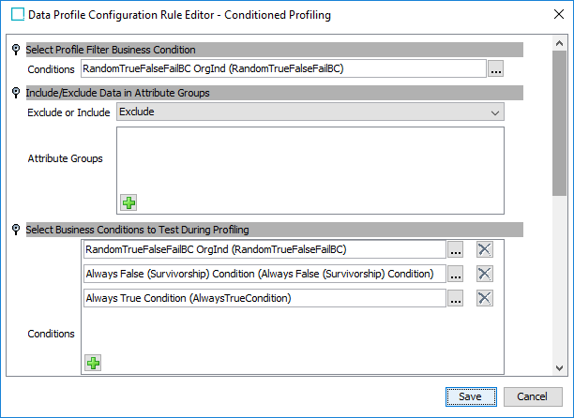Click the Select Business Conditions to Test header
This screenshot has width=574, height=418.
pyautogui.click(x=274, y=230)
